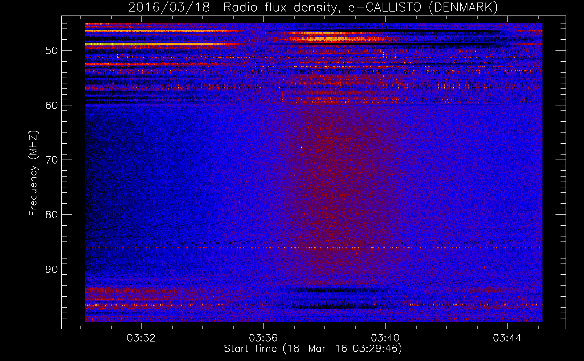
Task: Click the 70 MHz frequency tick label
Action: pyautogui.click(x=52, y=160)
